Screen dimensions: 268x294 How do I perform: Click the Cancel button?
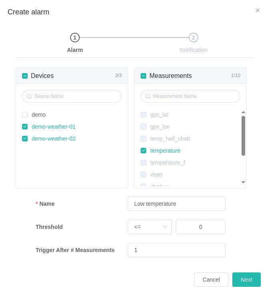point(211,280)
